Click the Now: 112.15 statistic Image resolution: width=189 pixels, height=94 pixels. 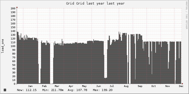click(27, 90)
